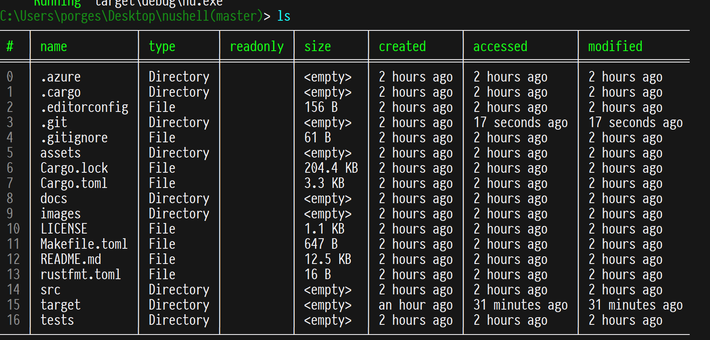Click the 'modified' column header
The image size is (710, 340).
point(615,46)
